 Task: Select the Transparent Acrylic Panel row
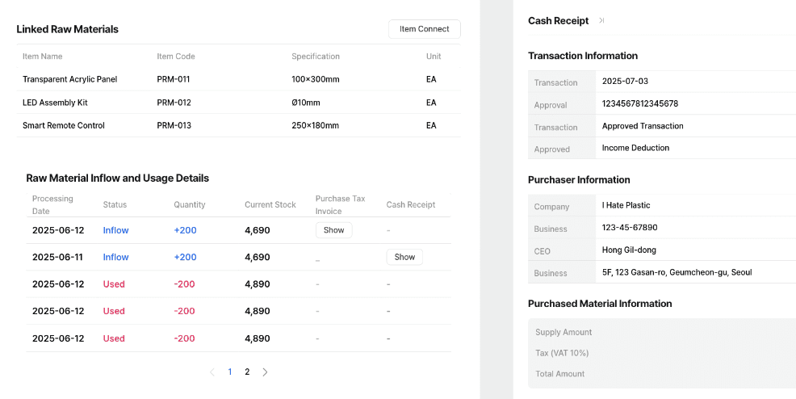coord(70,79)
